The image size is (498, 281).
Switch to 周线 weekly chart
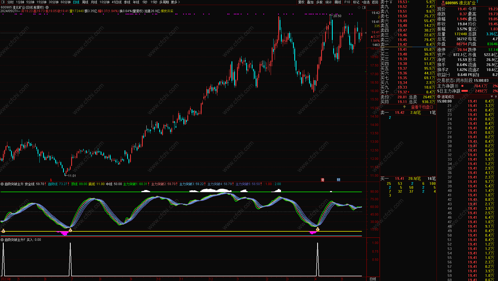[x=85, y=2]
